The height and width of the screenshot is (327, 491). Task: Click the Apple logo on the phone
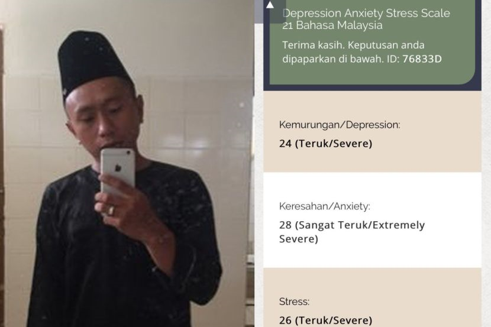click(118, 169)
